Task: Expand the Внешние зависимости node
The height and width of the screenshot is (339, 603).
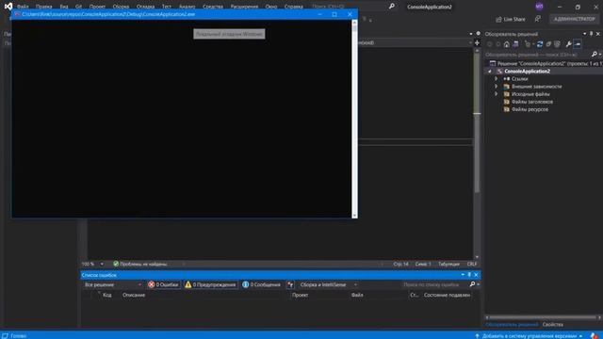Action: [497, 87]
